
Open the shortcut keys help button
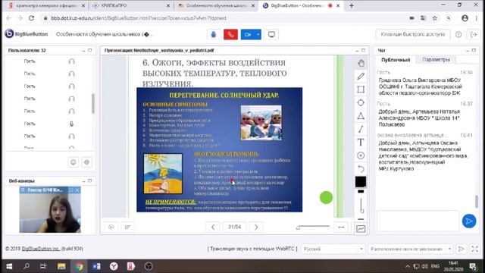412,34
